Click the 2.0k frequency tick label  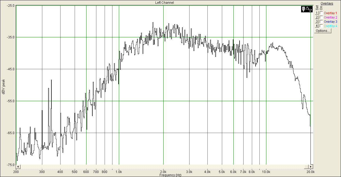pos(163,171)
